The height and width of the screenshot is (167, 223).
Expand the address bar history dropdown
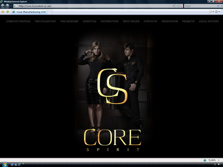click(x=173, y=6)
